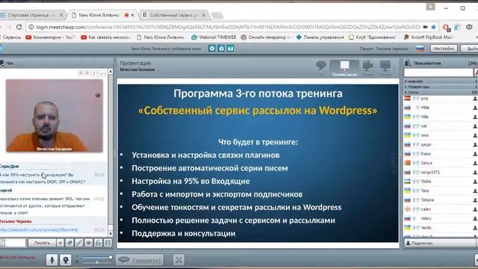Adjust the lower microphone level slider
Viewport: 478px width, 269px height.
(96, 262)
